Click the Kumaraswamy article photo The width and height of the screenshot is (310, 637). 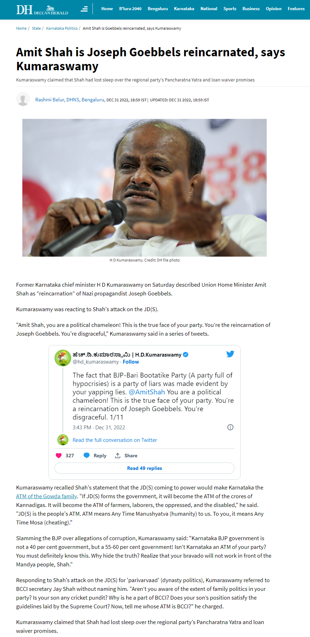[x=145, y=188]
